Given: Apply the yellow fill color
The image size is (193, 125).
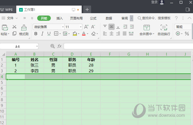Looking at the screenshot, I should point(75,34).
